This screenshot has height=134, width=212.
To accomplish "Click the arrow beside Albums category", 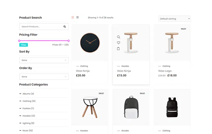I will click(x=20, y=94).
